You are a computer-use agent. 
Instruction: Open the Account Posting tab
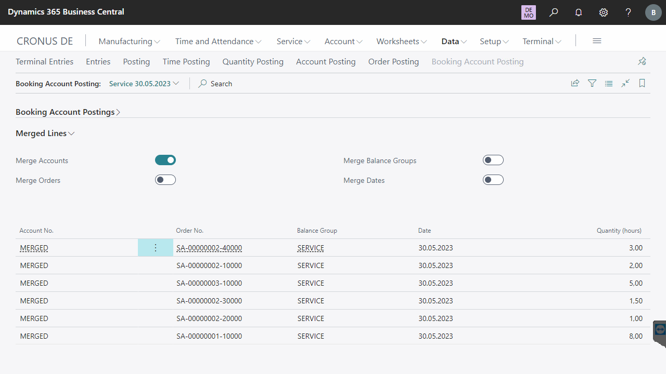326,61
